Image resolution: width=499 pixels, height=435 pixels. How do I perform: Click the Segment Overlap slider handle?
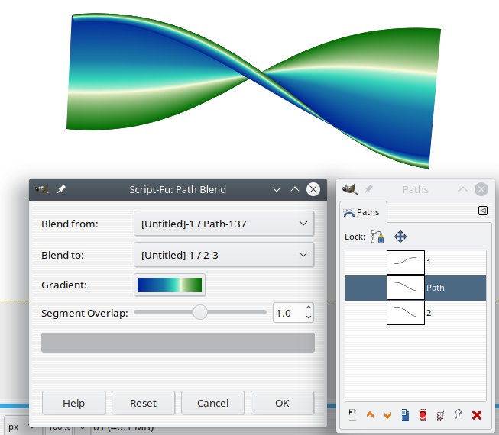pos(200,312)
